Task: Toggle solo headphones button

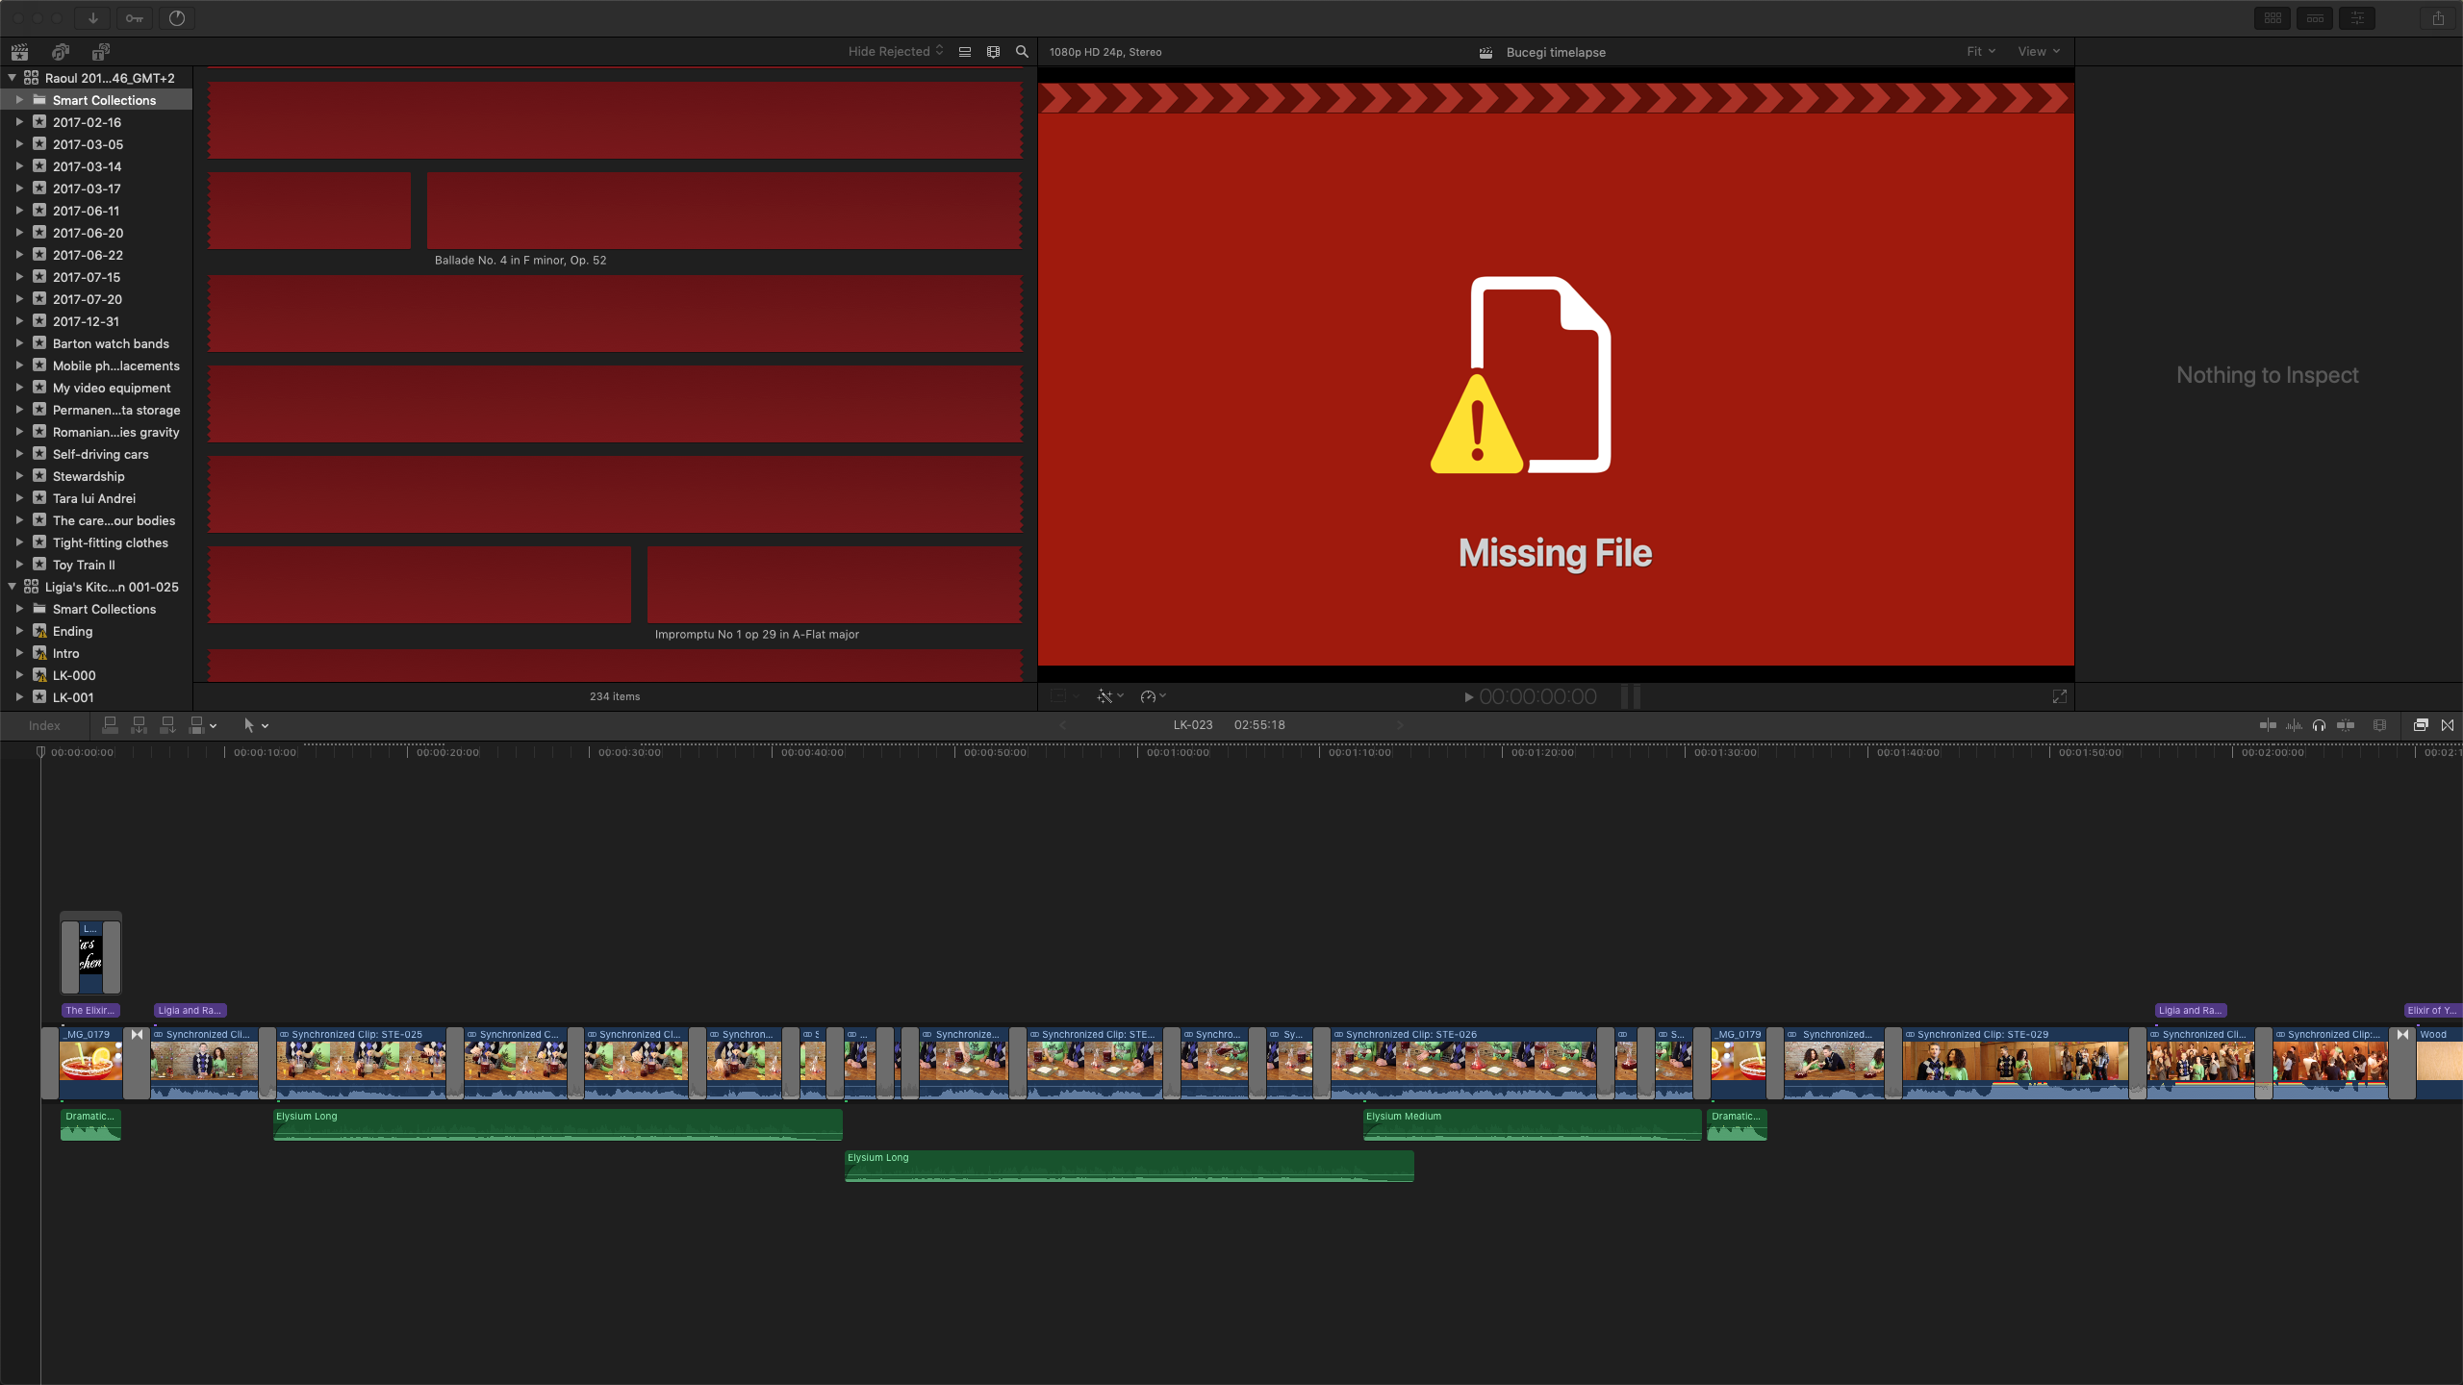Action: click(2319, 725)
